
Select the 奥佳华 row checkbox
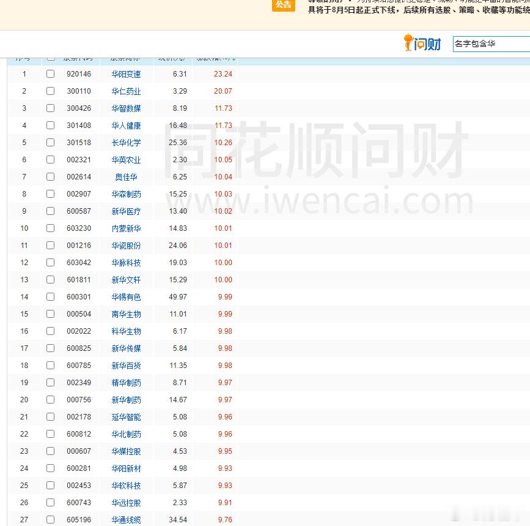[50, 177]
